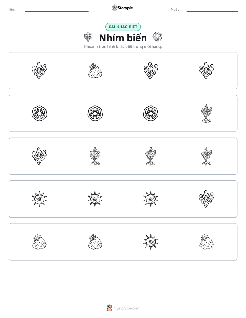Click the branching seaweed in row two
The width and height of the screenshot is (246, 318).
click(206, 113)
